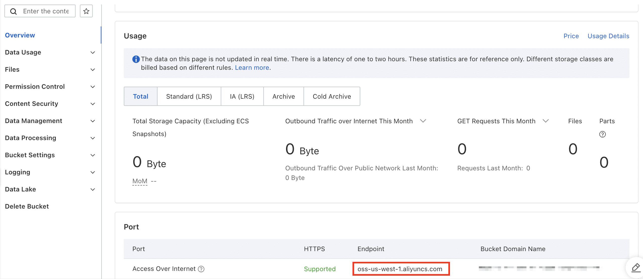643x279 pixels.
Task: Open the Outbound Traffic over Internet dropdown
Action: click(423, 121)
